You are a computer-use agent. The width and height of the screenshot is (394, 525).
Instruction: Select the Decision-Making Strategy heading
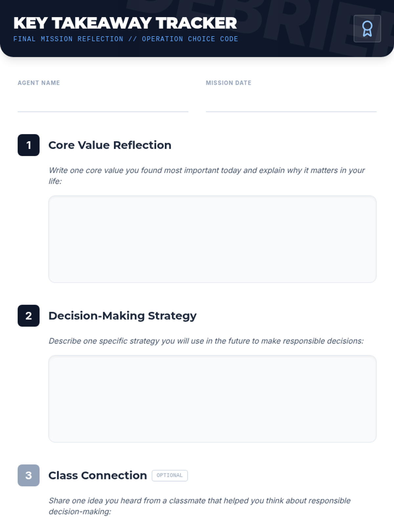(x=122, y=316)
